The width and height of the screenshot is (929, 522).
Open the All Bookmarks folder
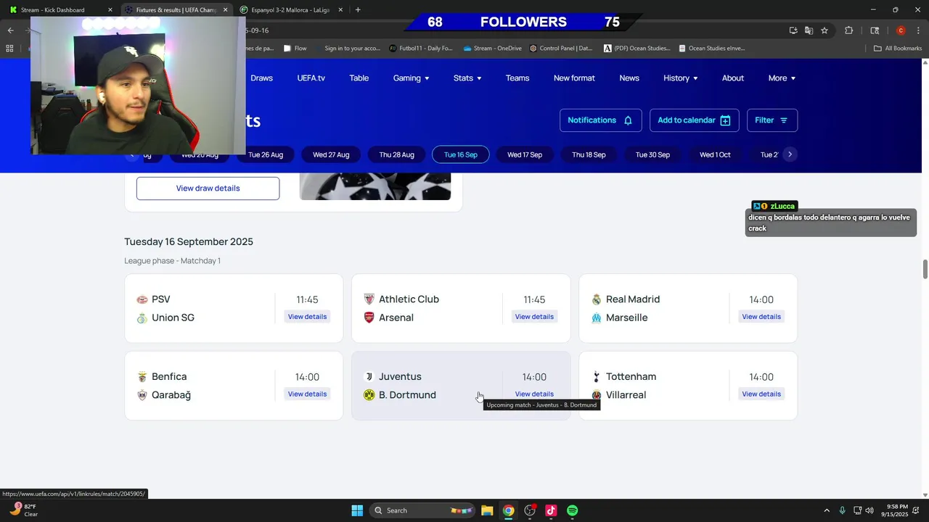tap(898, 49)
